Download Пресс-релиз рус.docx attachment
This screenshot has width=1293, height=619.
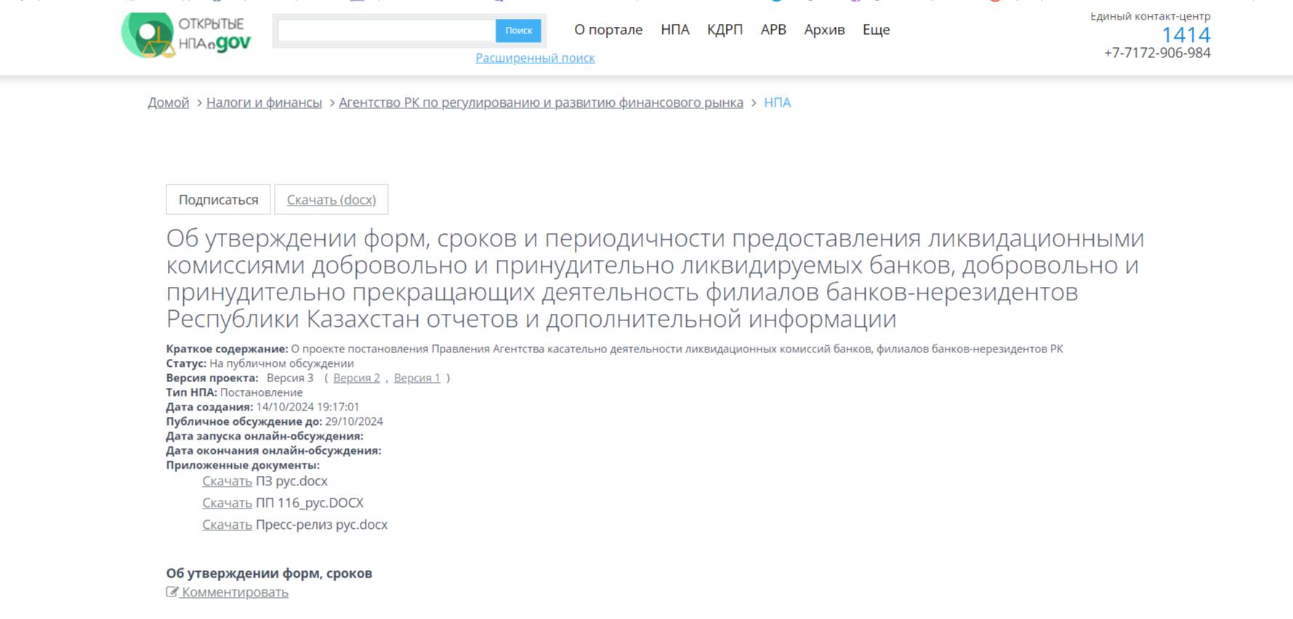227,525
